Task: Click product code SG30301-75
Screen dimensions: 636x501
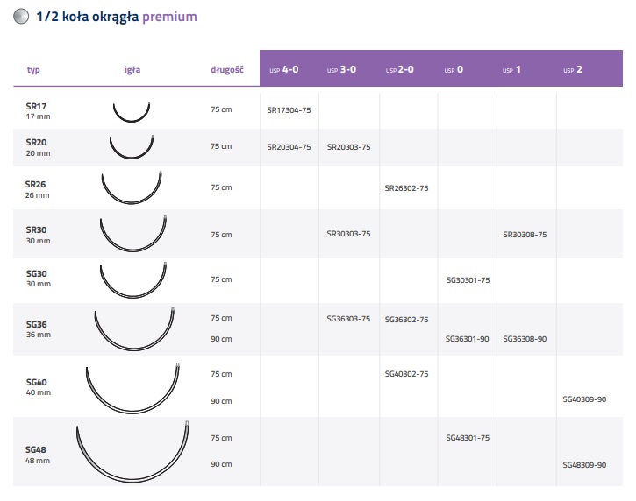Action: coord(468,279)
